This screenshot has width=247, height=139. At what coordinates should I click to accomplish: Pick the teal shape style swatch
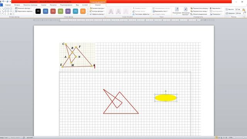coord(76,11)
